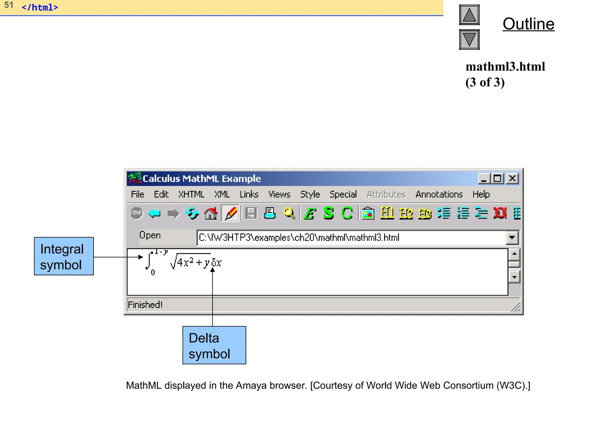Viewport: 593px width, 445px height.
Task: Apply heading H1 from the toolbar
Action: click(x=387, y=213)
